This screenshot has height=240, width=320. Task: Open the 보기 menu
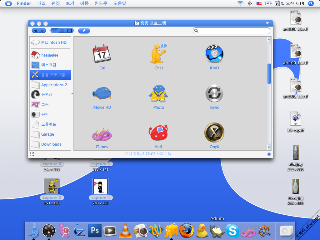pos(70,3)
